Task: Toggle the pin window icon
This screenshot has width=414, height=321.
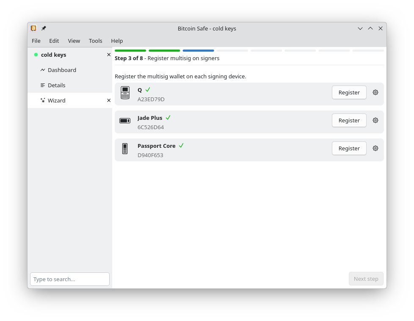Action: coord(44,28)
